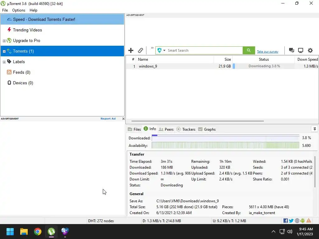This screenshot has width=319, height=239.
Task: Open Preferences gear icon
Action: (310, 50)
